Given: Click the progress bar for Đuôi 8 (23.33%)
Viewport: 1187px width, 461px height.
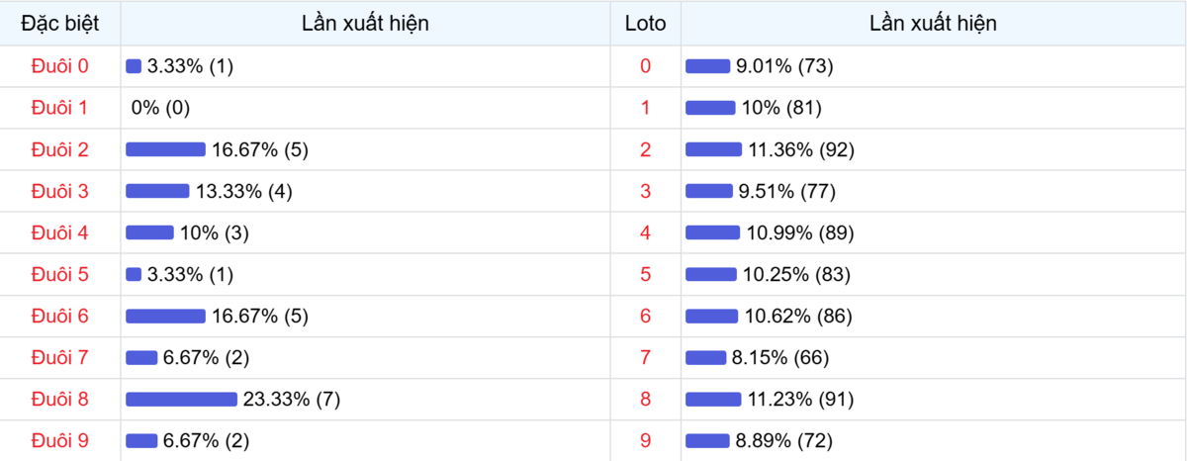Looking at the screenshot, I should pos(181,400).
